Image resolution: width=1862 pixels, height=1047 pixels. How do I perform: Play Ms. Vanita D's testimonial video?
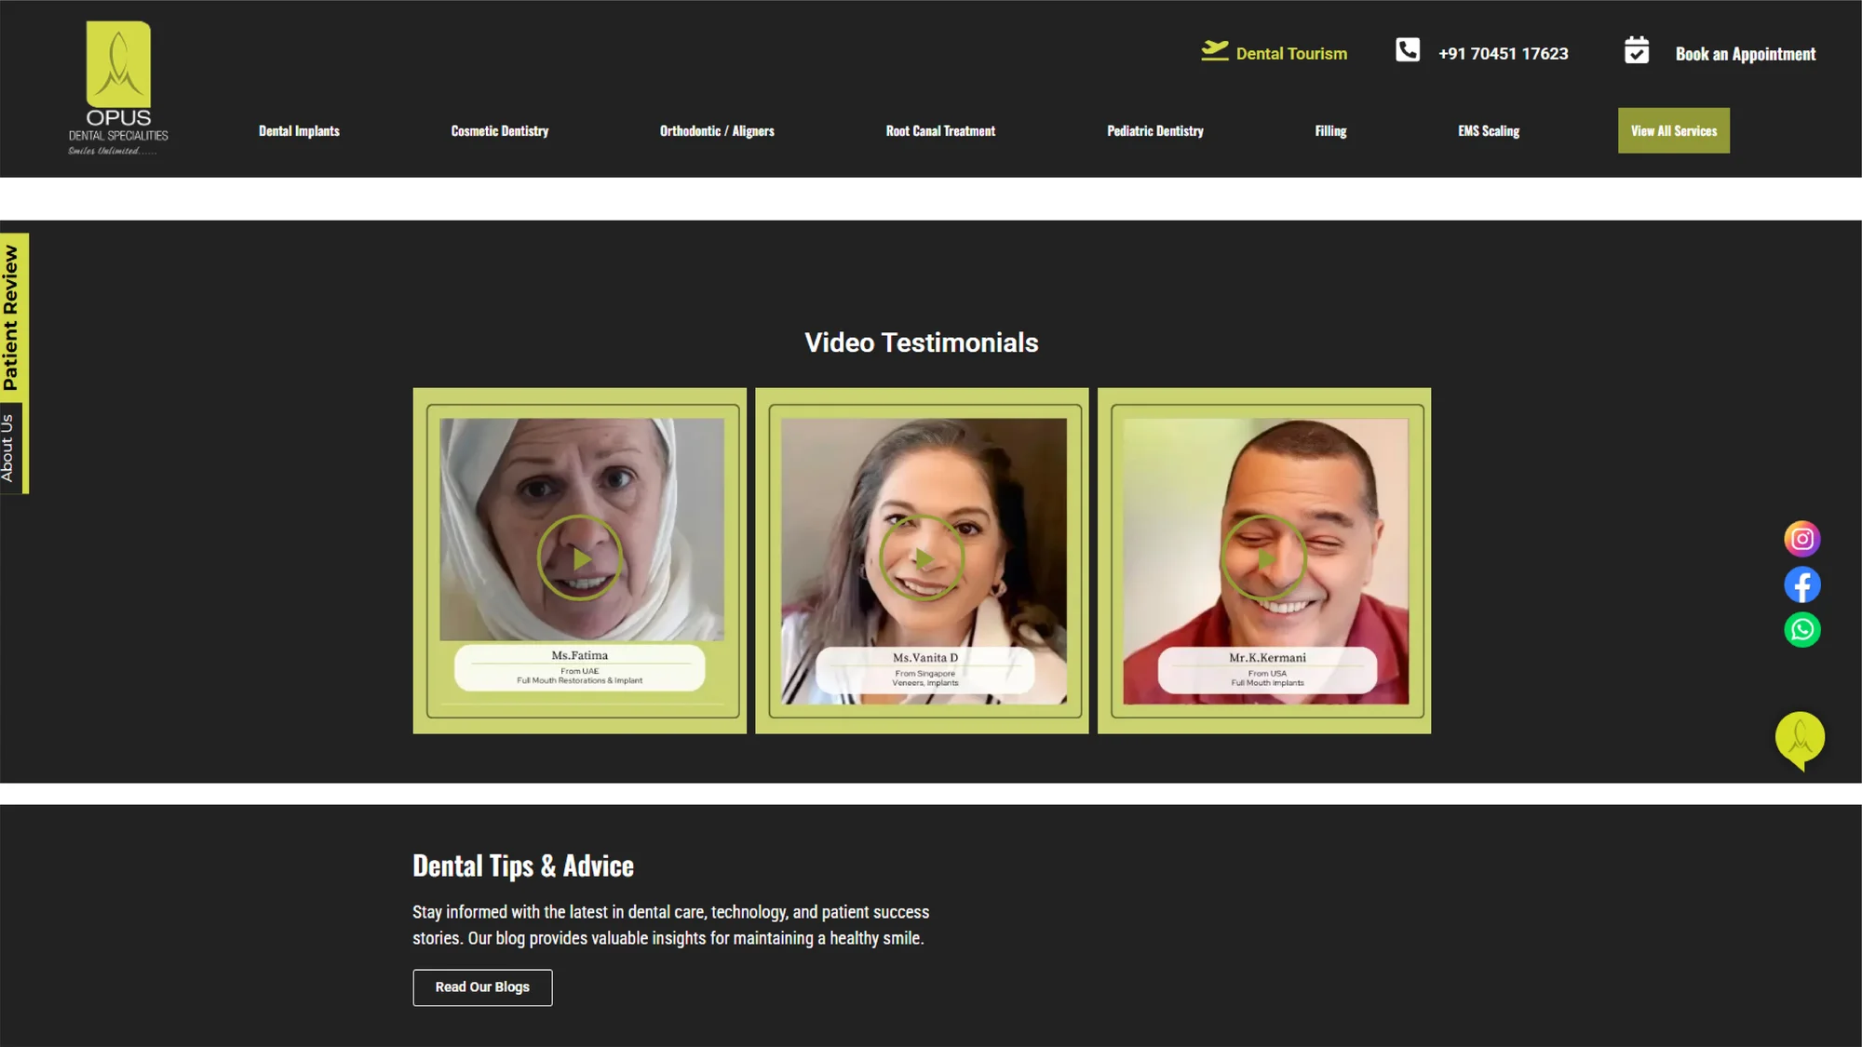click(921, 558)
